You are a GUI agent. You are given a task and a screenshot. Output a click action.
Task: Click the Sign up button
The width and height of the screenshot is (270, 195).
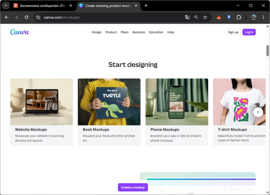pyautogui.click(x=233, y=32)
